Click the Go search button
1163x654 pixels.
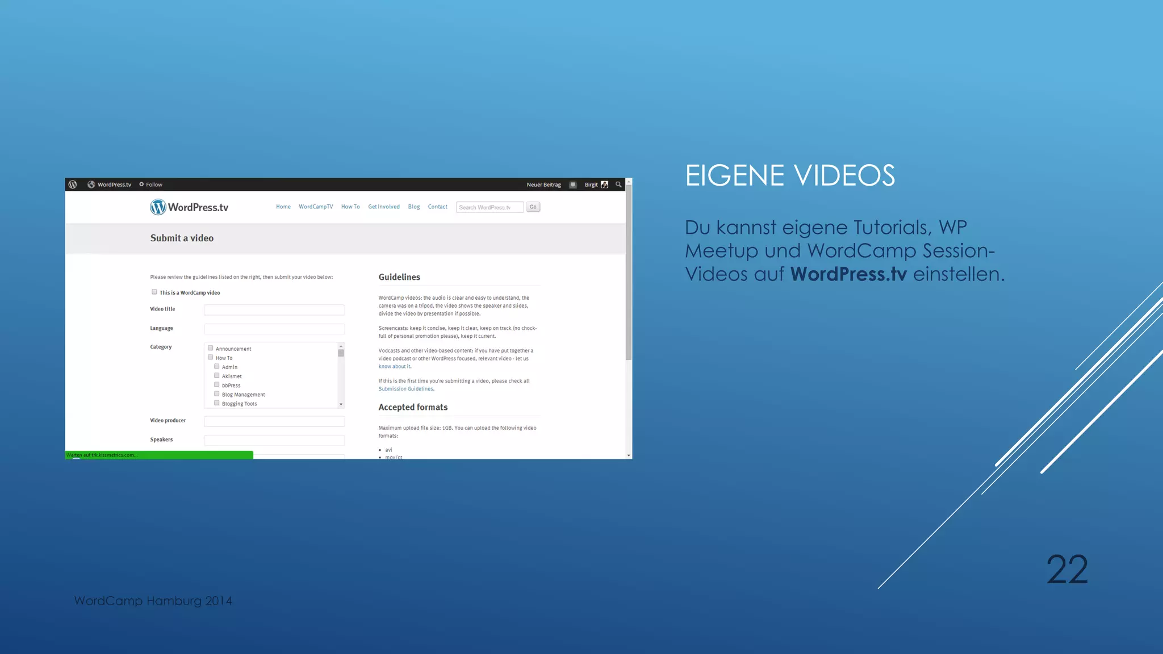point(533,207)
